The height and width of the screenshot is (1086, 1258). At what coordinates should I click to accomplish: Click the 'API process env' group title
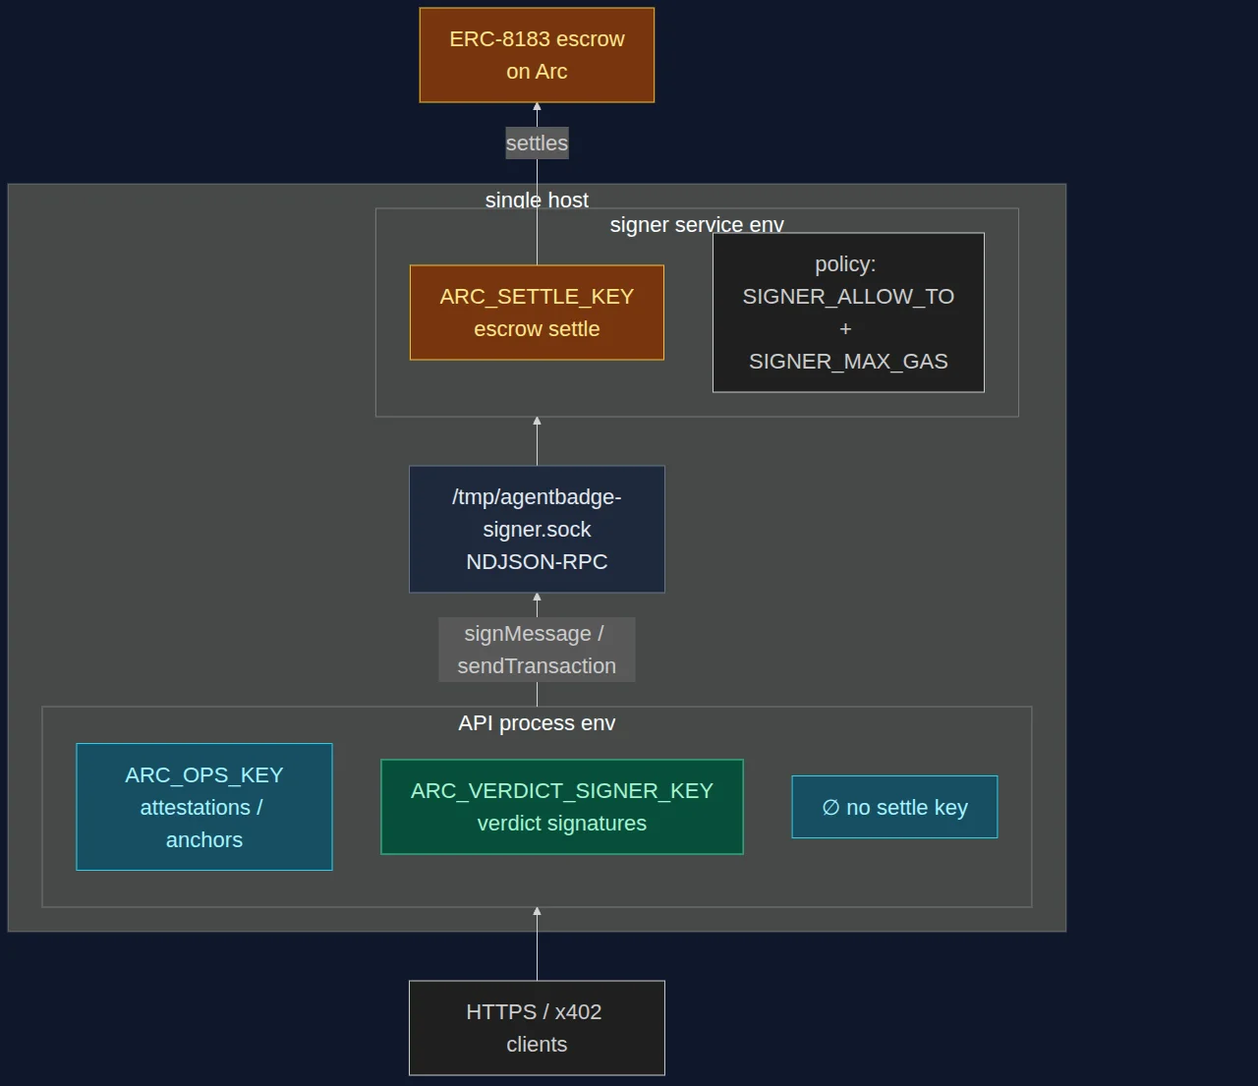click(x=537, y=723)
